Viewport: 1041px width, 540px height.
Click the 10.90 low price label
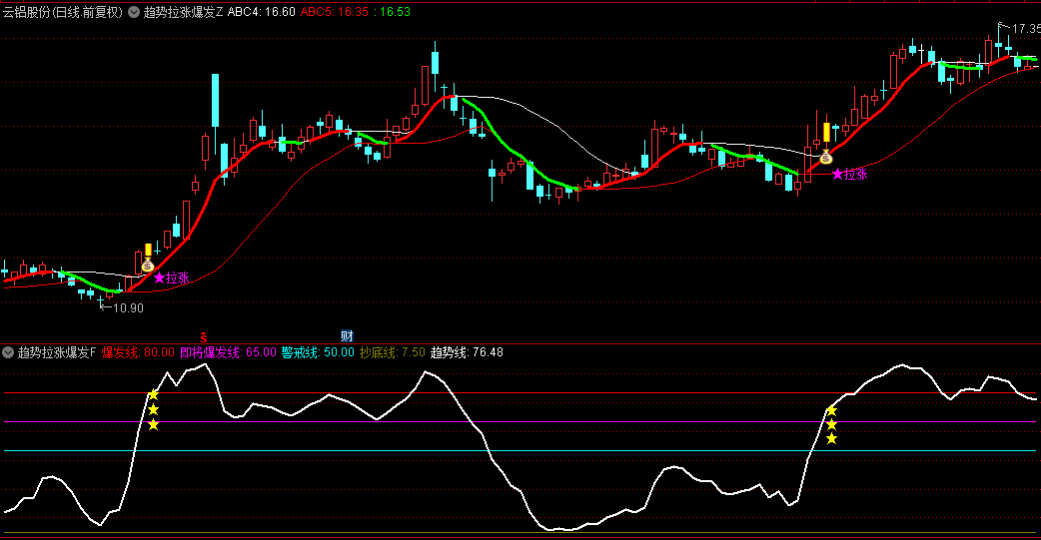[x=128, y=307]
